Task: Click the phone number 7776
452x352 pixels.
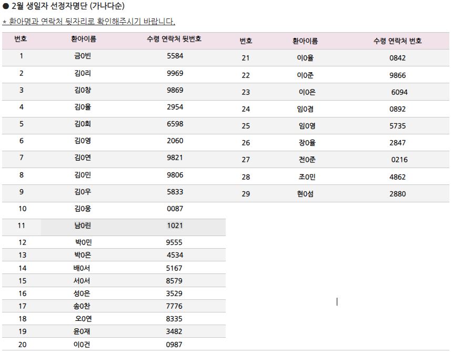Action: click(x=174, y=306)
